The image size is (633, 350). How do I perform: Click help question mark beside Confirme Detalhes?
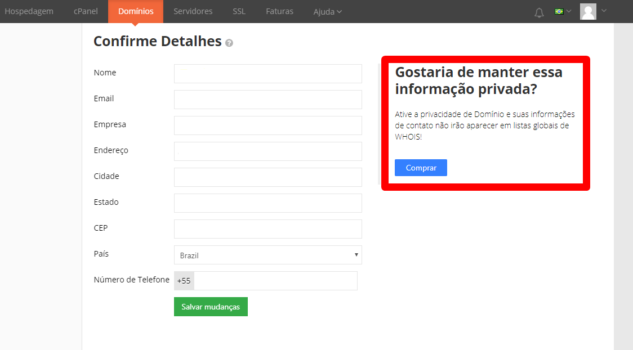(229, 43)
